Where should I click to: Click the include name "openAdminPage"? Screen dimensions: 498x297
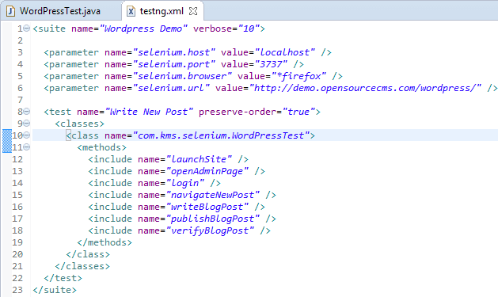[207, 171]
